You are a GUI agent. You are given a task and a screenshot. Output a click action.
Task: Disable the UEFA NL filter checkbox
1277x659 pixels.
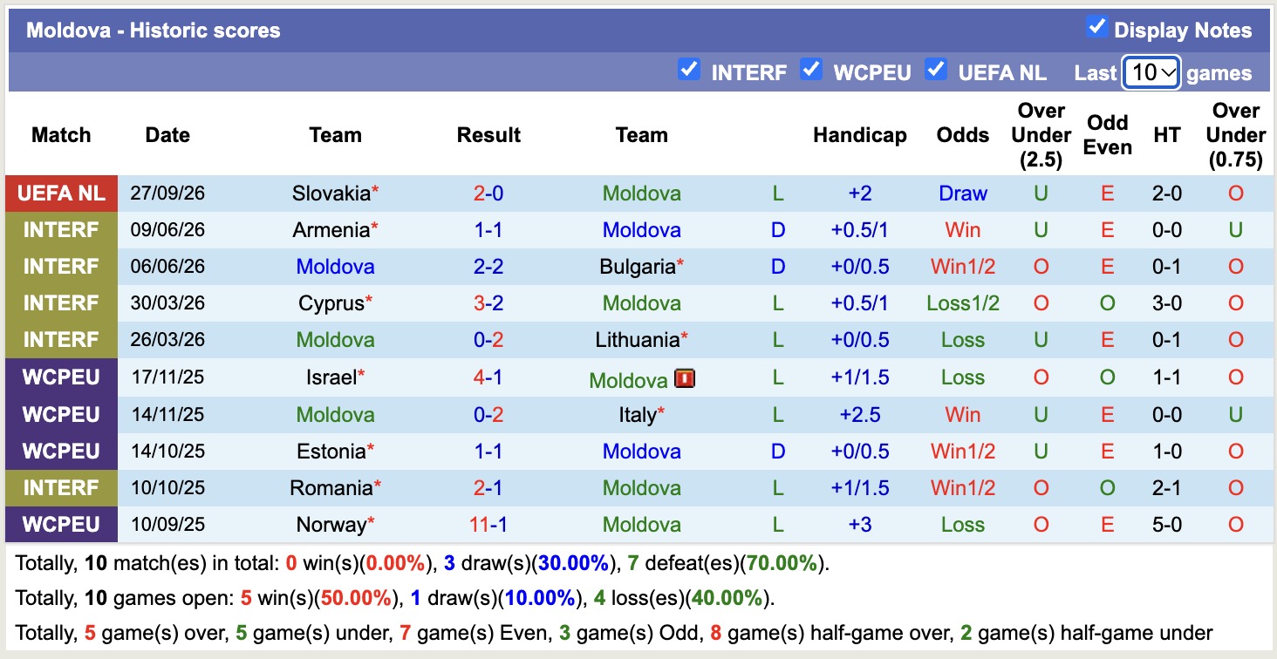pos(936,70)
